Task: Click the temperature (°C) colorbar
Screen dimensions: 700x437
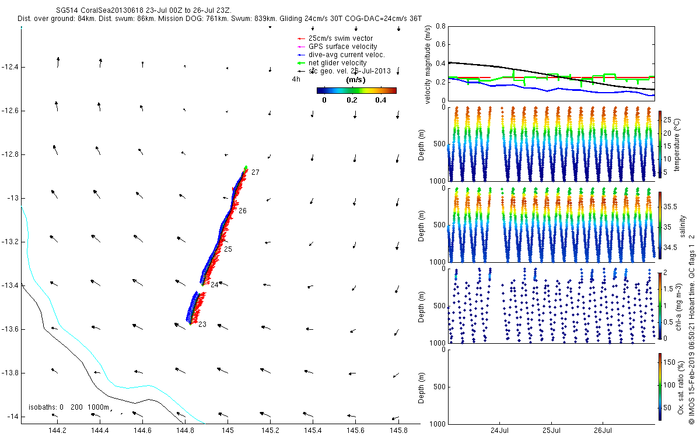Action: (660, 143)
